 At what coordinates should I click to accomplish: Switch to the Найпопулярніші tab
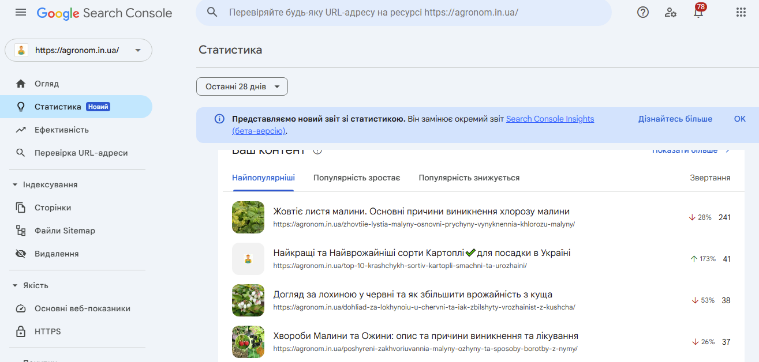point(263,178)
